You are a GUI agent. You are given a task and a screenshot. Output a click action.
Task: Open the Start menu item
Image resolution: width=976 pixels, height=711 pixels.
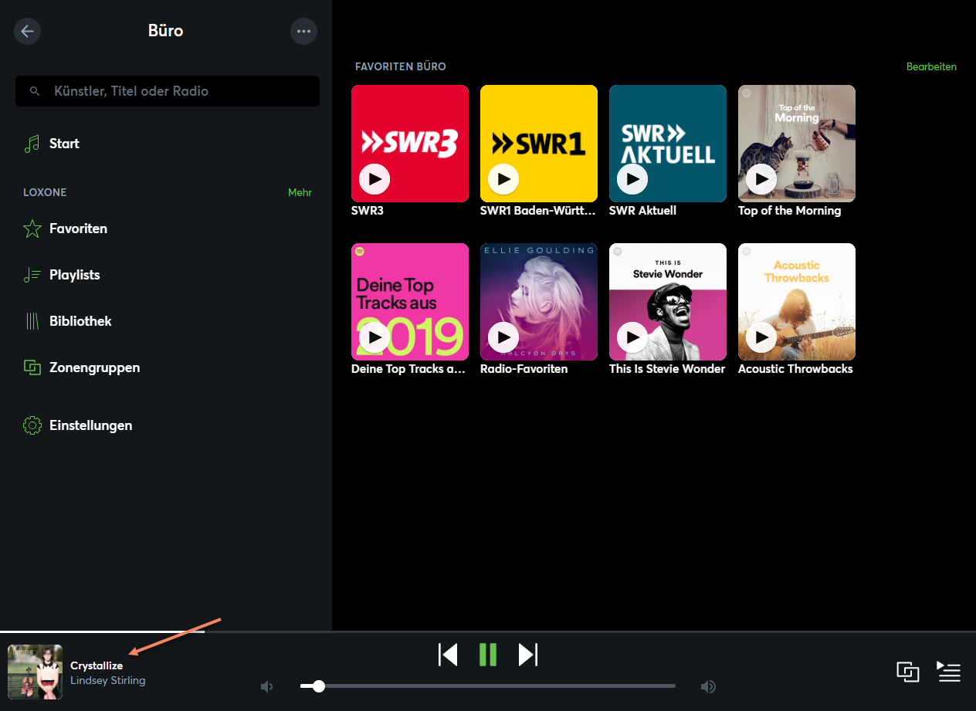64,144
